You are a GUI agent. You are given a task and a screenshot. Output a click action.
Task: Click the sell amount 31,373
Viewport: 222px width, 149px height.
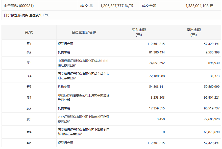pos(215,76)
